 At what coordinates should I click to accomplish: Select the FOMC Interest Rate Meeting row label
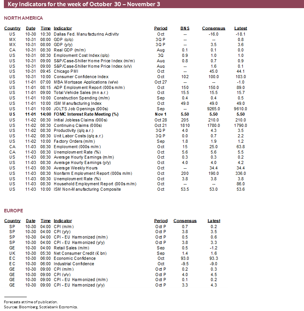point(86,114)
